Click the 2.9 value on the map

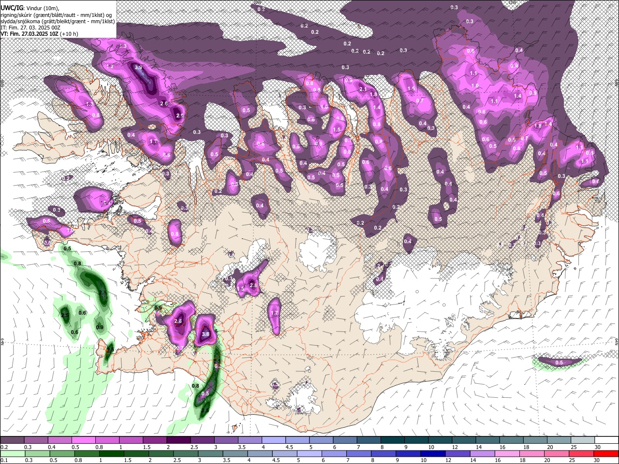click(x=180, y=116)
